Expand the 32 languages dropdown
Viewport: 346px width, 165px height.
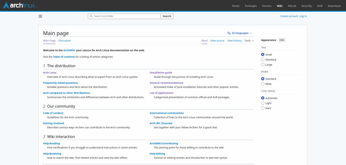(240, 33)
